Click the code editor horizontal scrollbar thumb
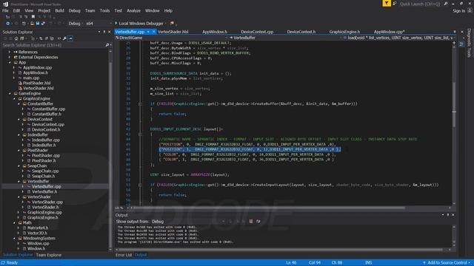 tap(269, 208)
